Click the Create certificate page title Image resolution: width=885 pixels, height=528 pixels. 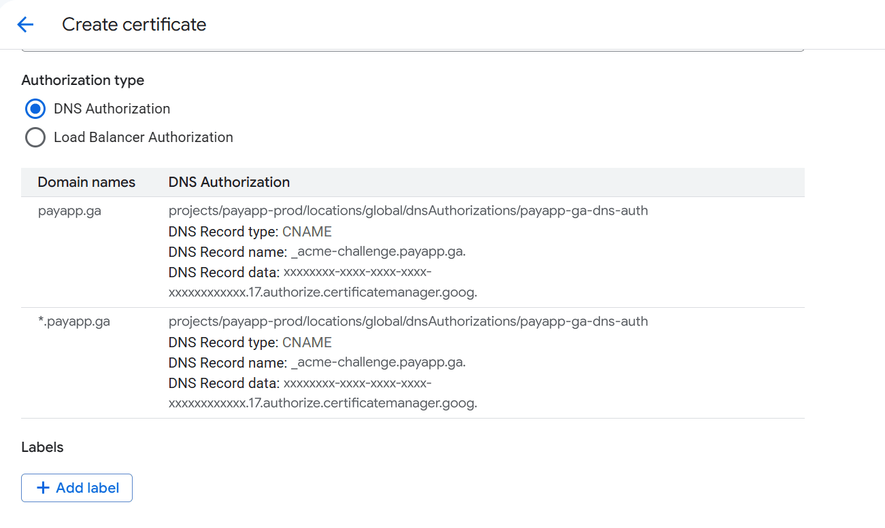(134, 24)
